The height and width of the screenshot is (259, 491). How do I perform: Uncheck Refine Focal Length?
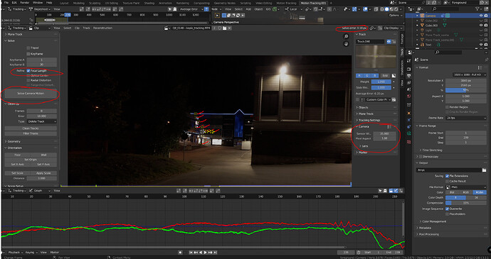click(x=28, y=71)
